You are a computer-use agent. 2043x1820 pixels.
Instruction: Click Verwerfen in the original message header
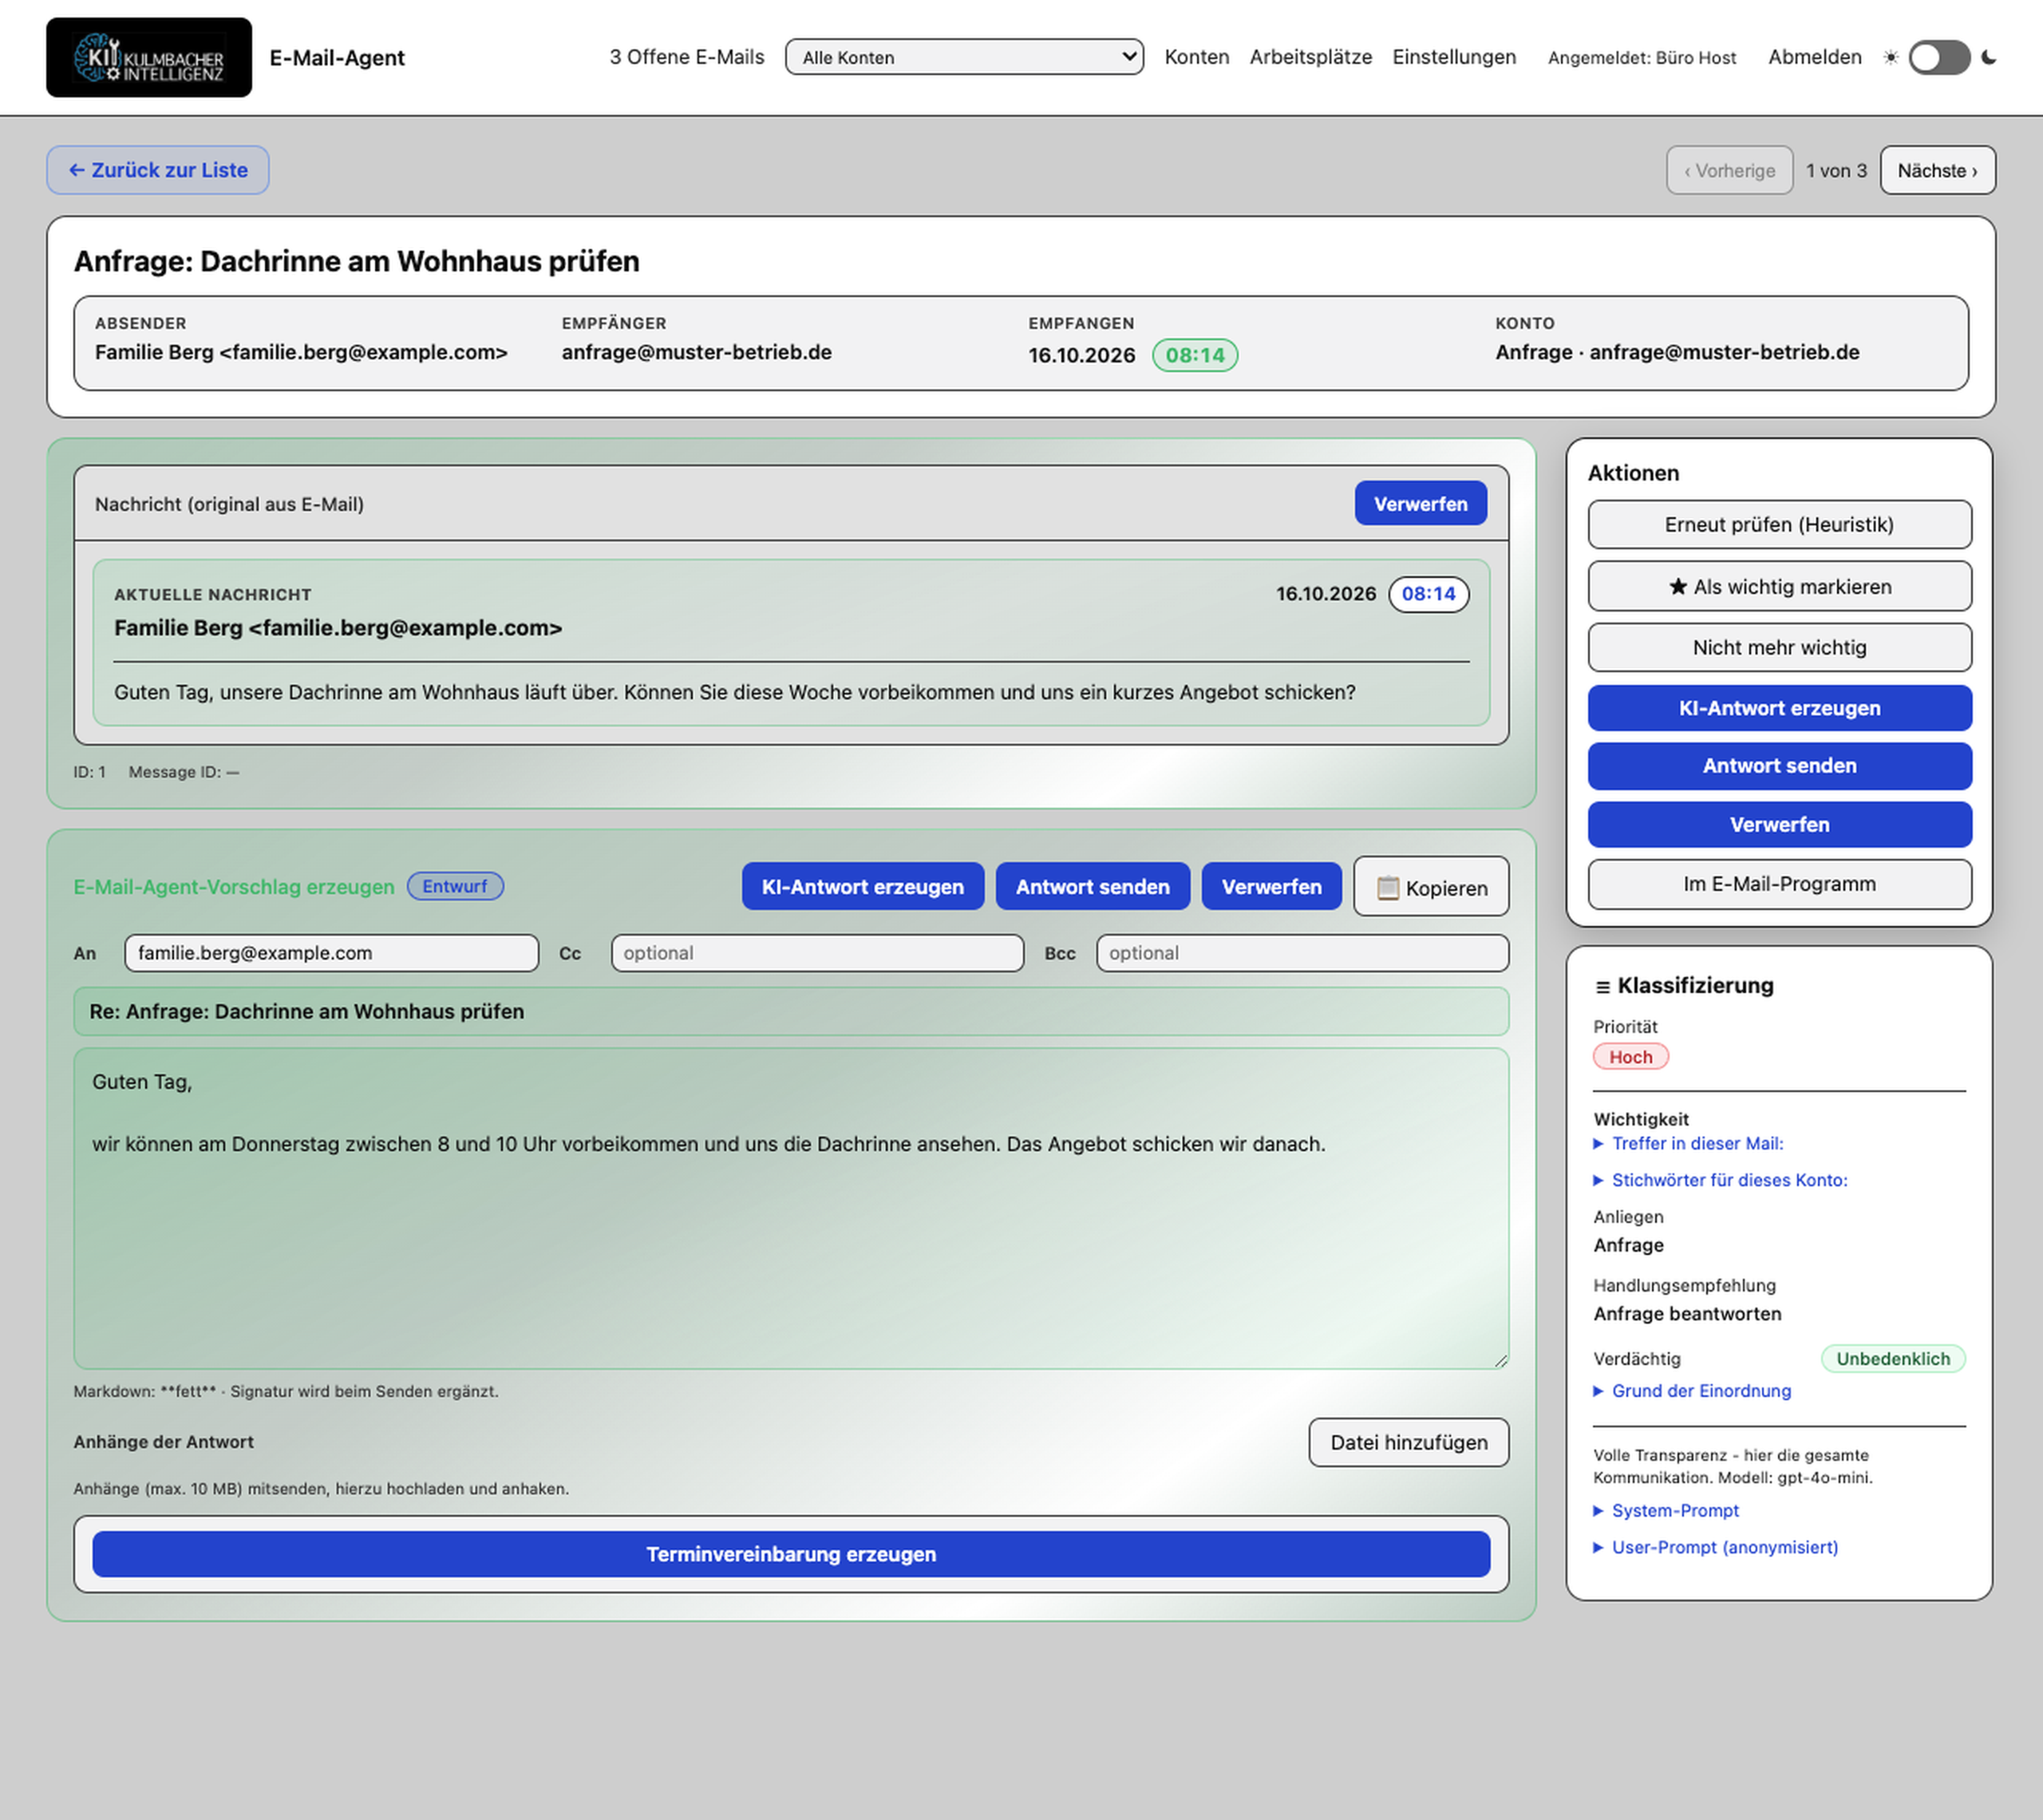tap(1421, 503)
